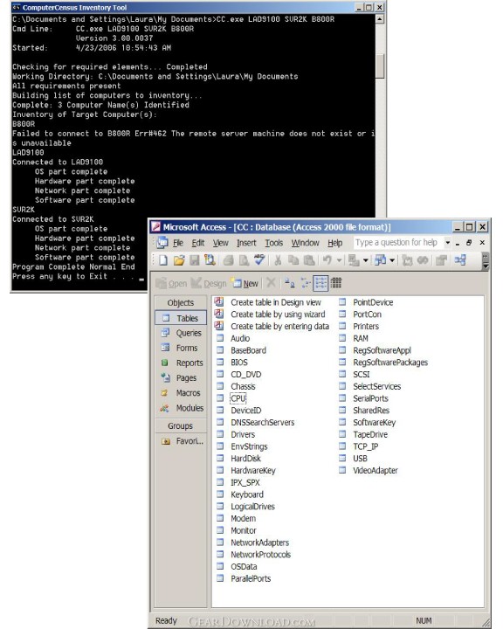Click the Cut scissors icon

[278, 260]
